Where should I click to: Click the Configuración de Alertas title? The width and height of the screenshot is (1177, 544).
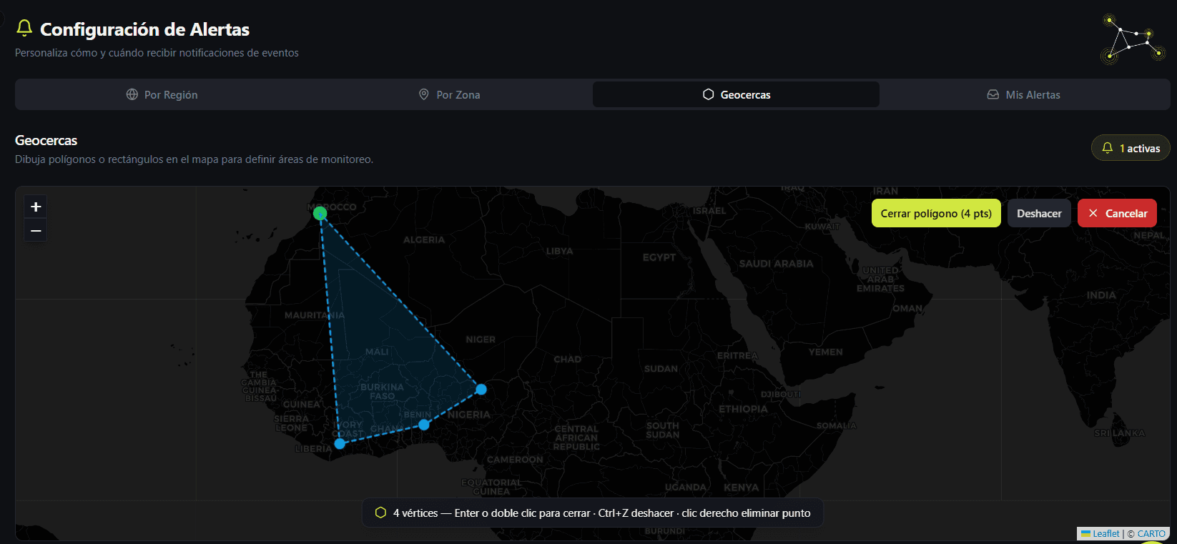click(x=144, y=29)
